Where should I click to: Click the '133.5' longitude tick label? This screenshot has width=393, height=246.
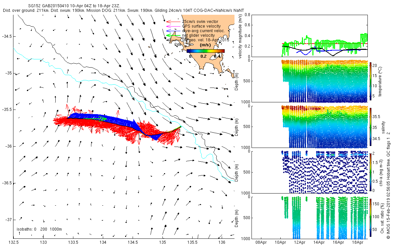coord(73,242)
